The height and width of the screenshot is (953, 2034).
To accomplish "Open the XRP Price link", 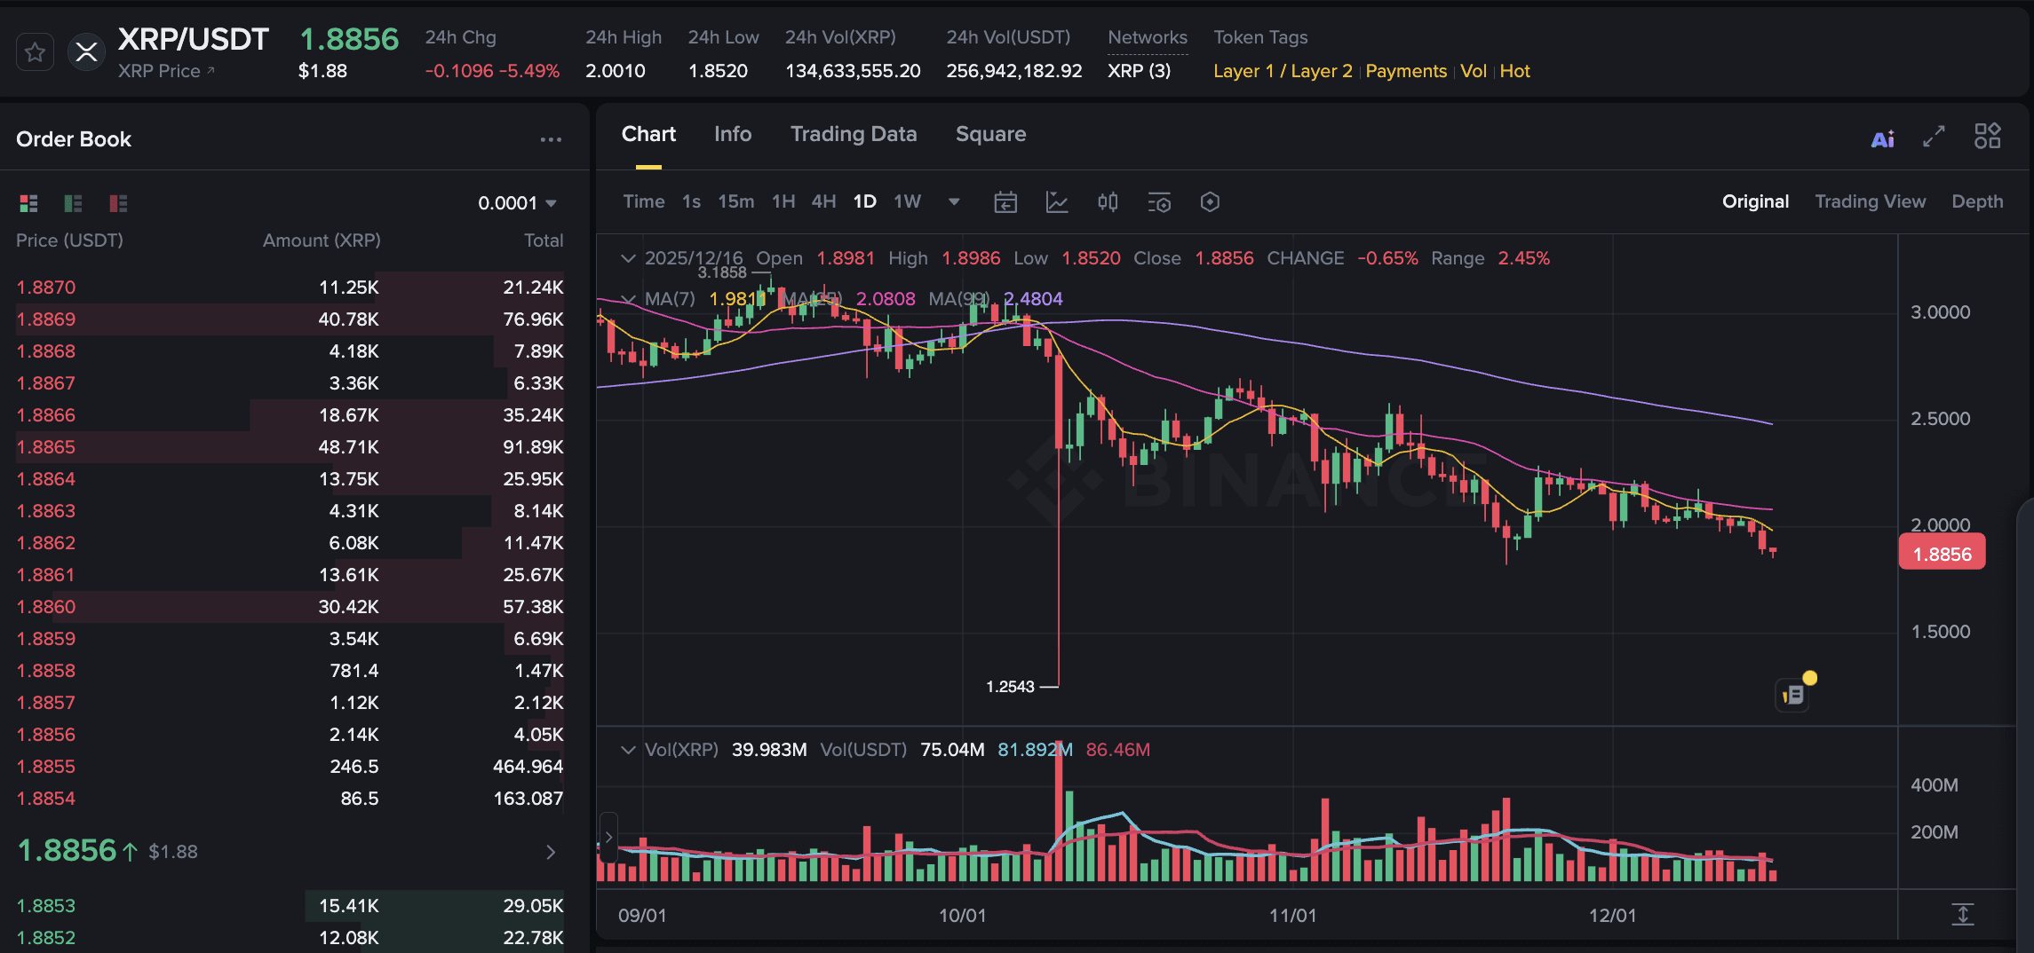I will tap(165, 71).
